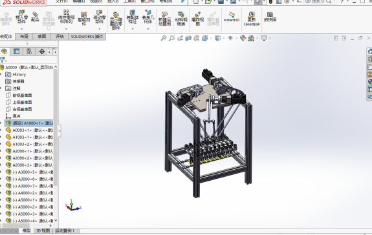The width and height of the screenshot is (372, 235).
Task: Open the dropdown arrow under Insert Components
Action: [x=21, y=29]
